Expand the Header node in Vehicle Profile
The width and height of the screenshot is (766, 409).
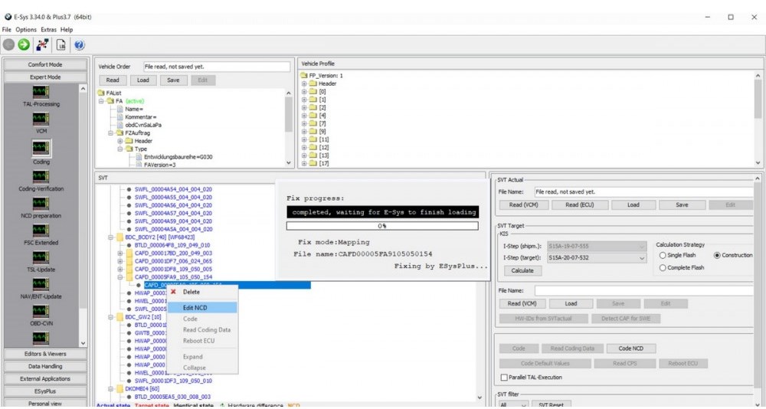tap(305, 83)
